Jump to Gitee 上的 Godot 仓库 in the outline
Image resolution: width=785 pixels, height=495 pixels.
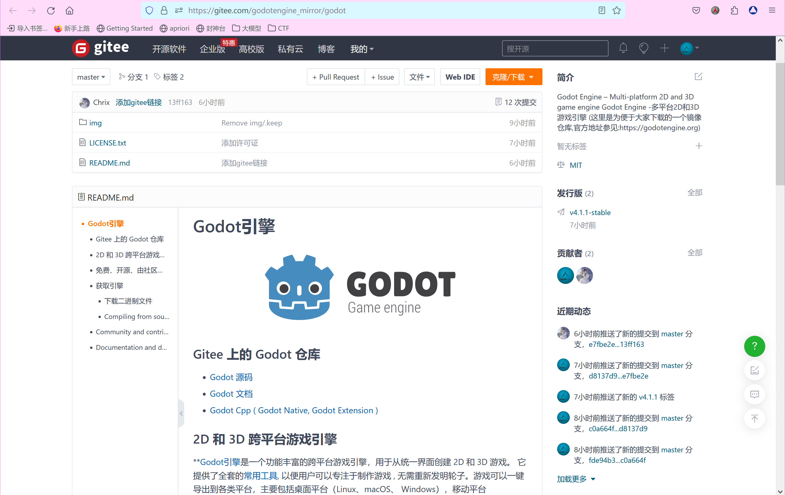130,239
